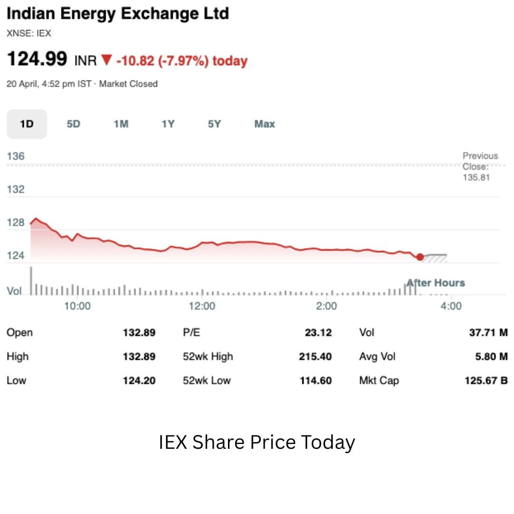514x514 pixels.
Task: Click the hatched After Hours chart region
Action: point(435,258)
